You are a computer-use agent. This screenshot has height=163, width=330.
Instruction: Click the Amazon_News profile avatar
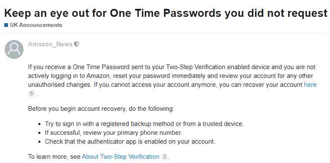click(x=14, y=49)
